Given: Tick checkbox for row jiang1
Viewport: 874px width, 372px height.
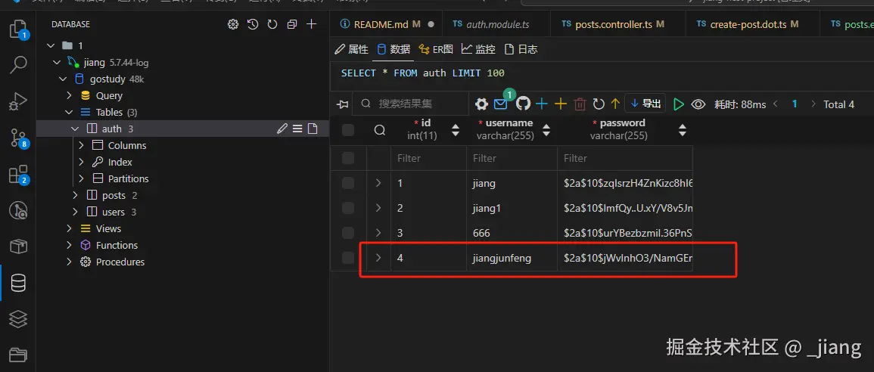Looking at the screenshot, I should [348, 208].
